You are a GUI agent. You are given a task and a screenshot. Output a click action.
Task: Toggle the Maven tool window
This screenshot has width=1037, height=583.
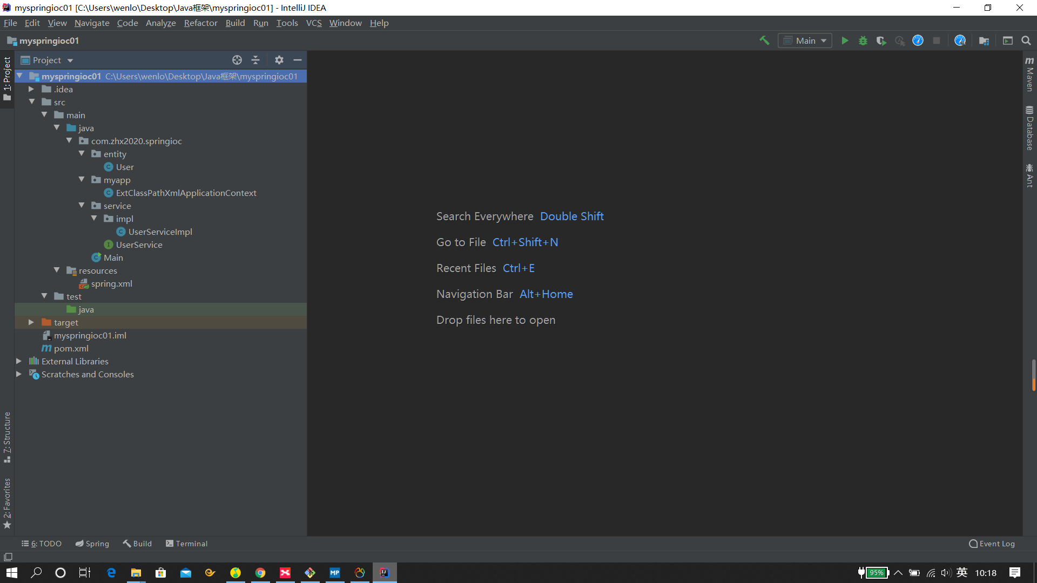coord(1029,74)
